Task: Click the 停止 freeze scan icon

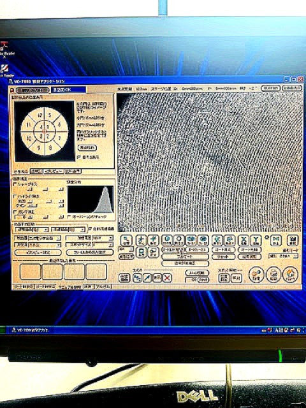Action: (276, 241)
